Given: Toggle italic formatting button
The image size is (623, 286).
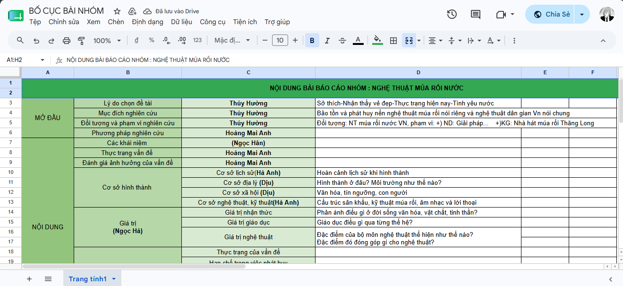Looking at the screenshot, I should tap(327, 41).
